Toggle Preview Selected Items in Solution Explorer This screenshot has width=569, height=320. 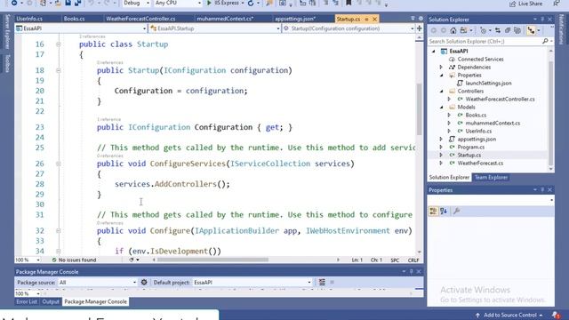pos(532,30)
